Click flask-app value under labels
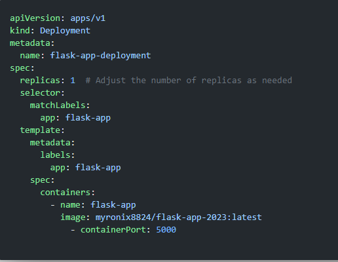Viewport: 338px width, 262px height. point(98,168)
